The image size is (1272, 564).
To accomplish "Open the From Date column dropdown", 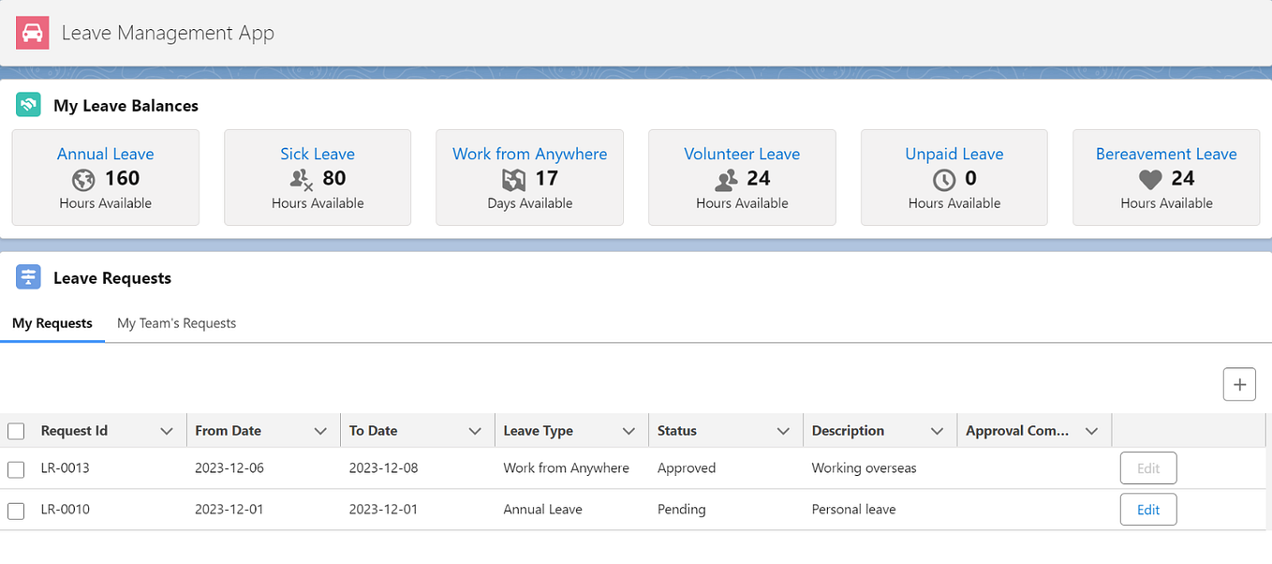I will (323, 430).
